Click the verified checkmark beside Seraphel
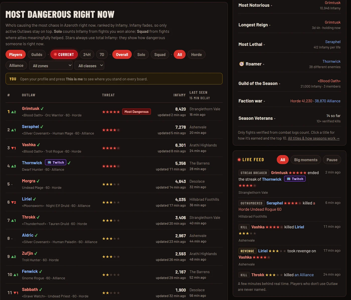 click(42, 127)
